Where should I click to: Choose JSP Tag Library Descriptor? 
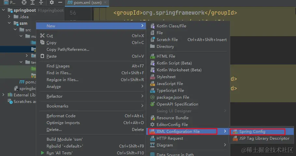pyautogui.click(x=261, y=138)
